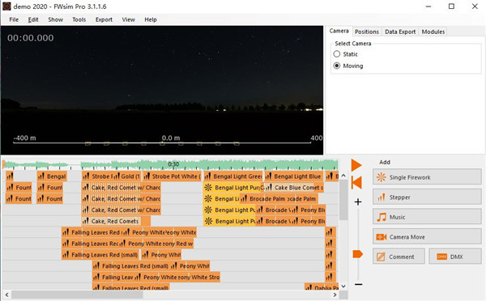
Task: Switch to the Data Export tab
Action: pyautogui.click(x=400, y=32)
